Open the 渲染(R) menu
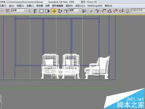 tap(69, 6)
